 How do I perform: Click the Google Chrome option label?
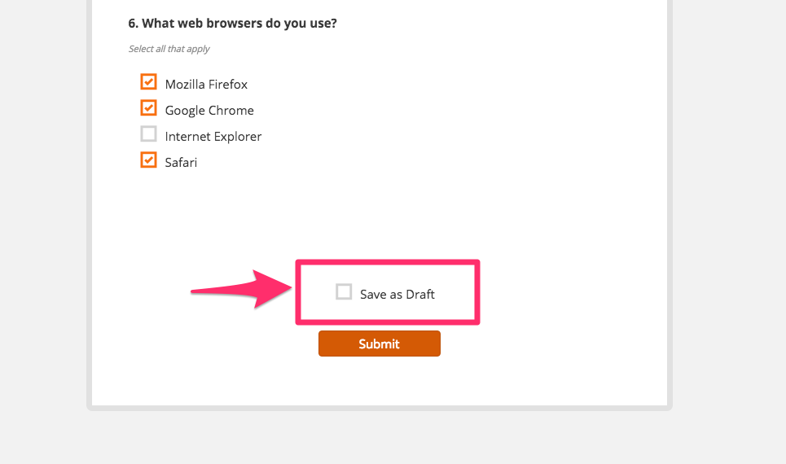point(209,110)
